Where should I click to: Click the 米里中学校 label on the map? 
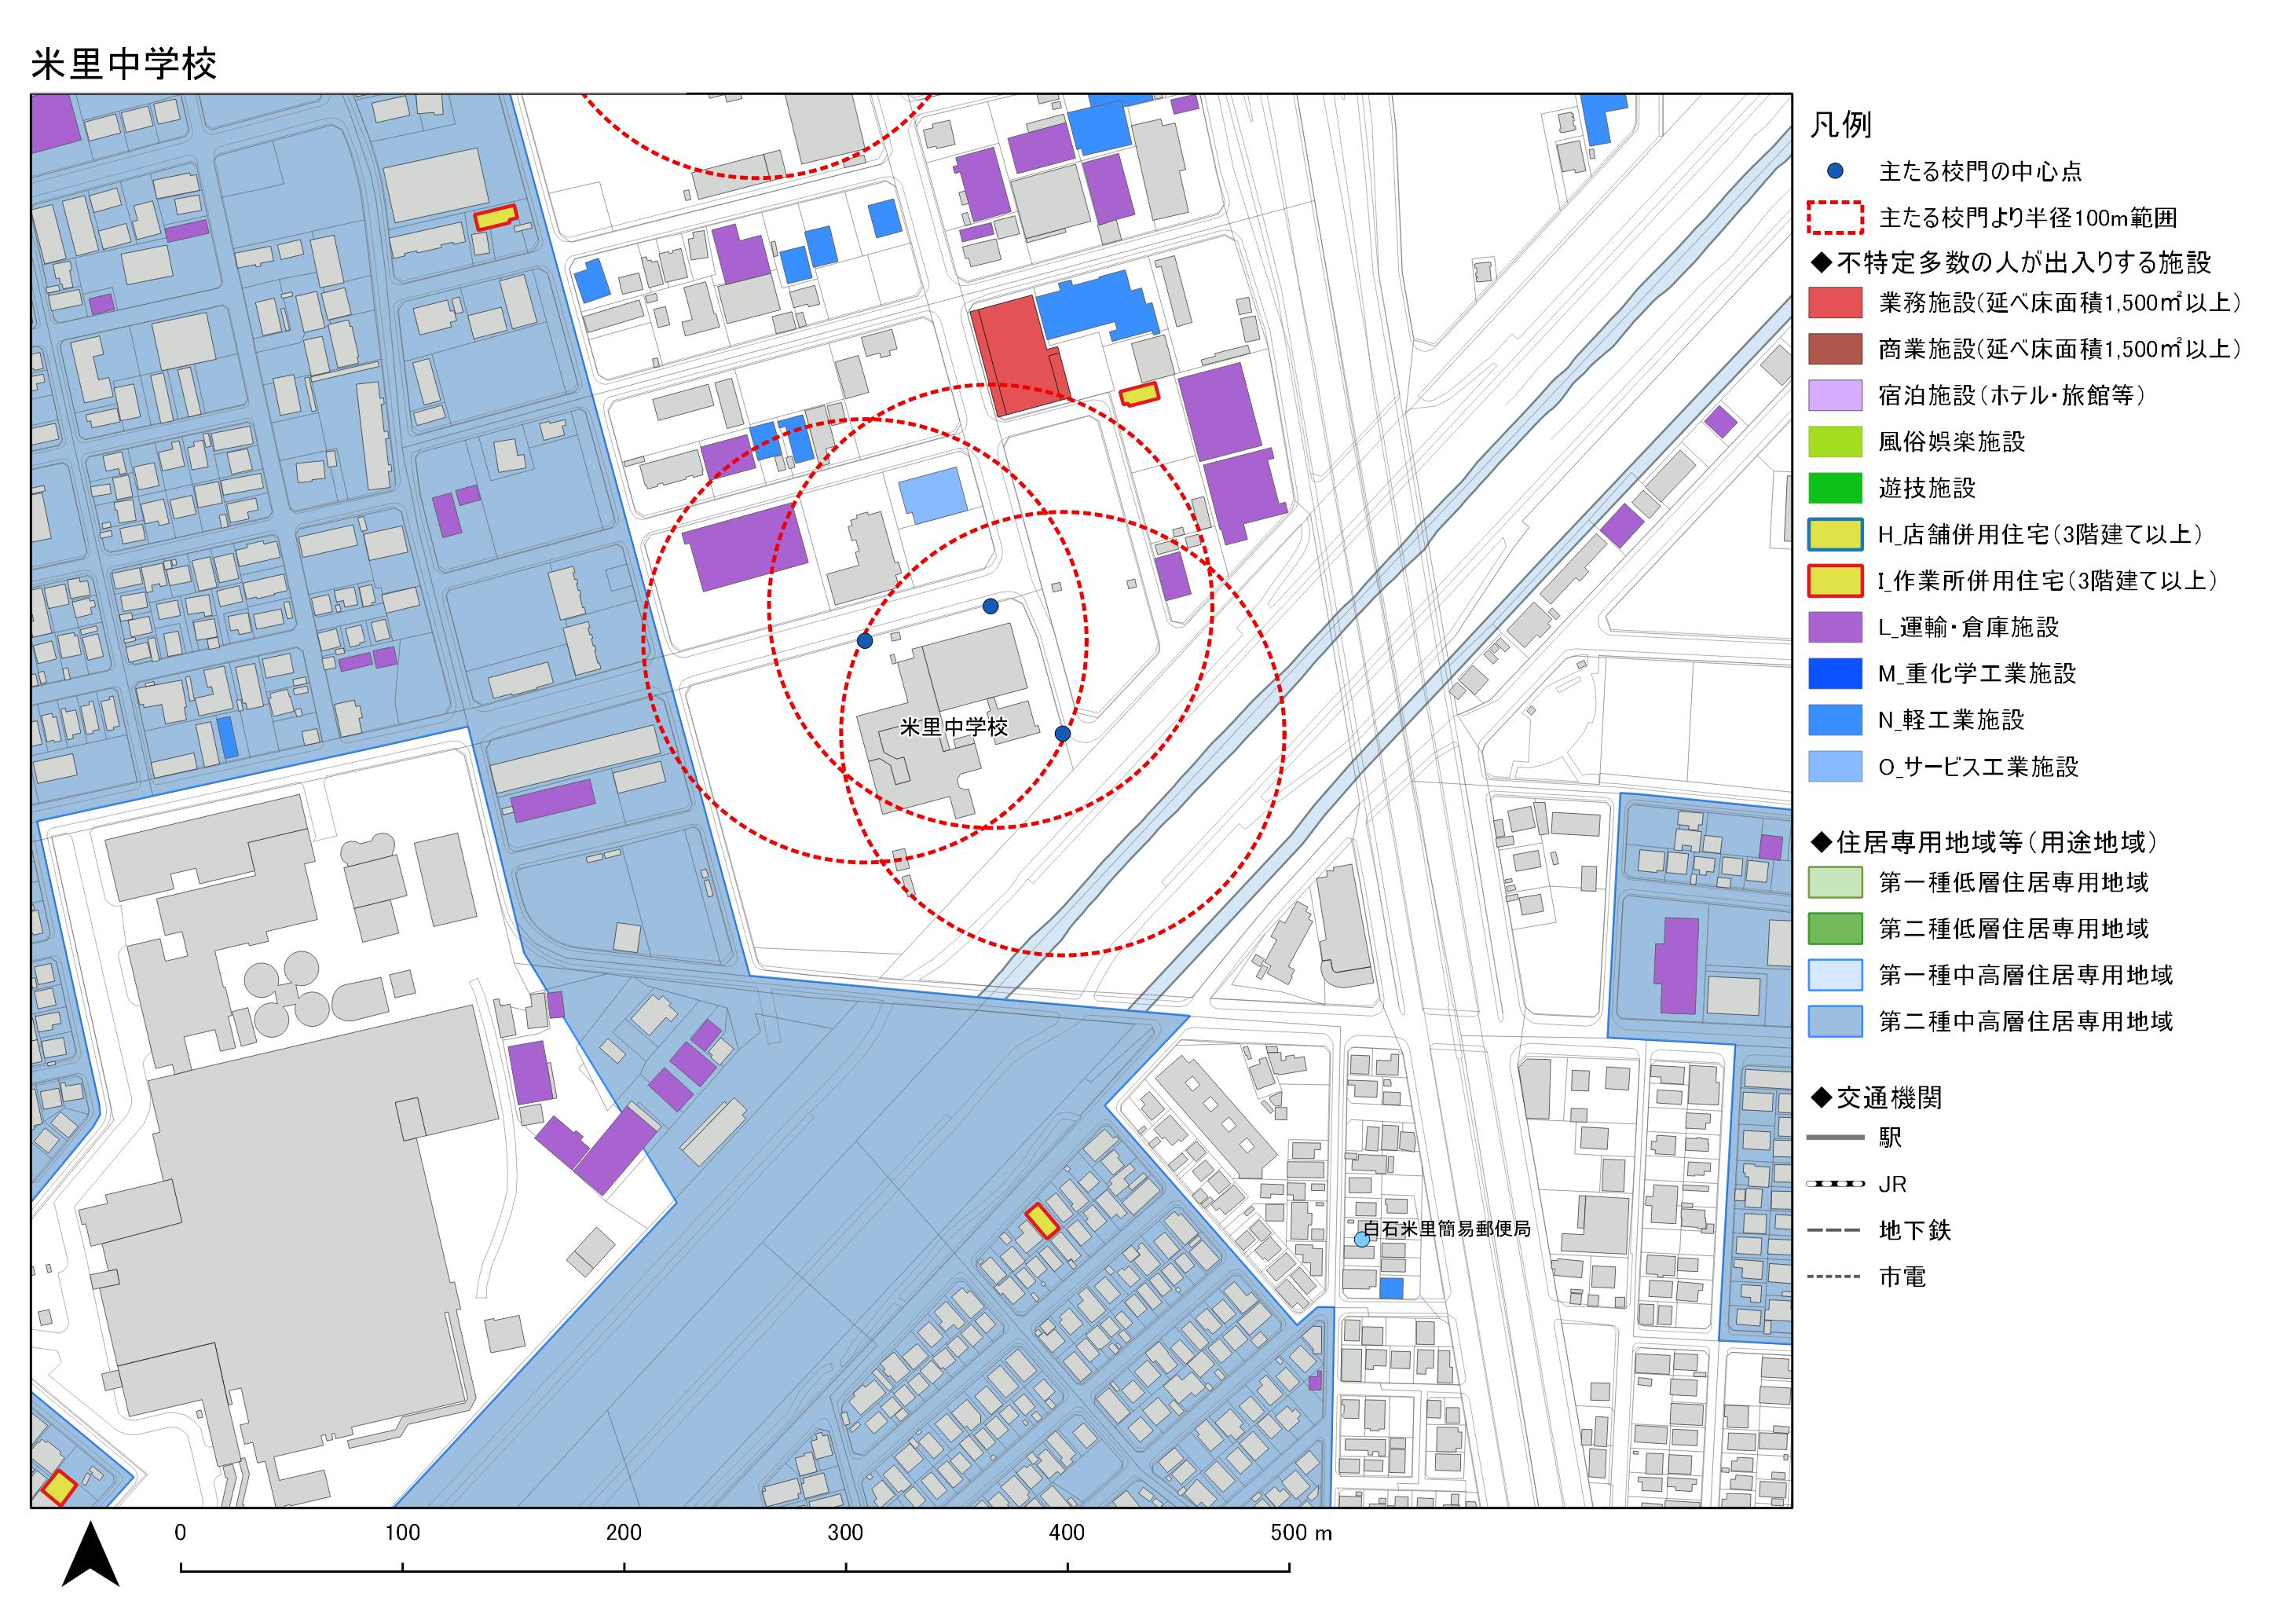[954, 727]
